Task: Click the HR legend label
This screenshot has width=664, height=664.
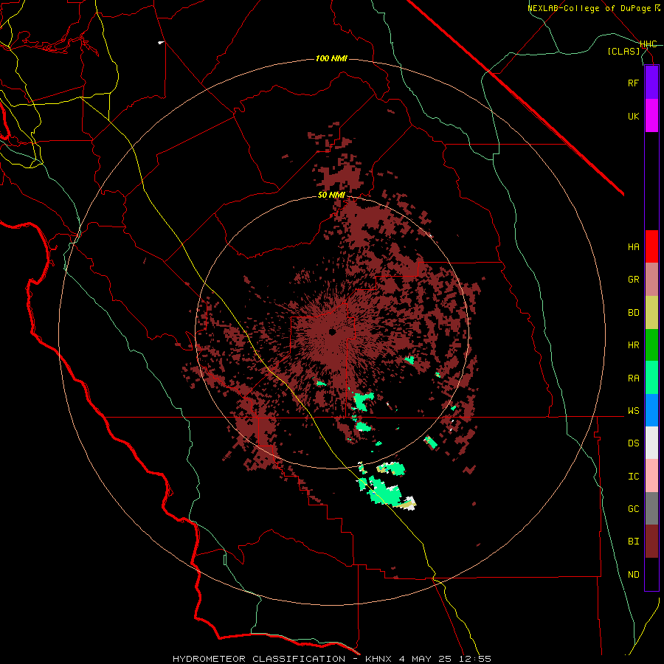Action: (x=633, y=345)
